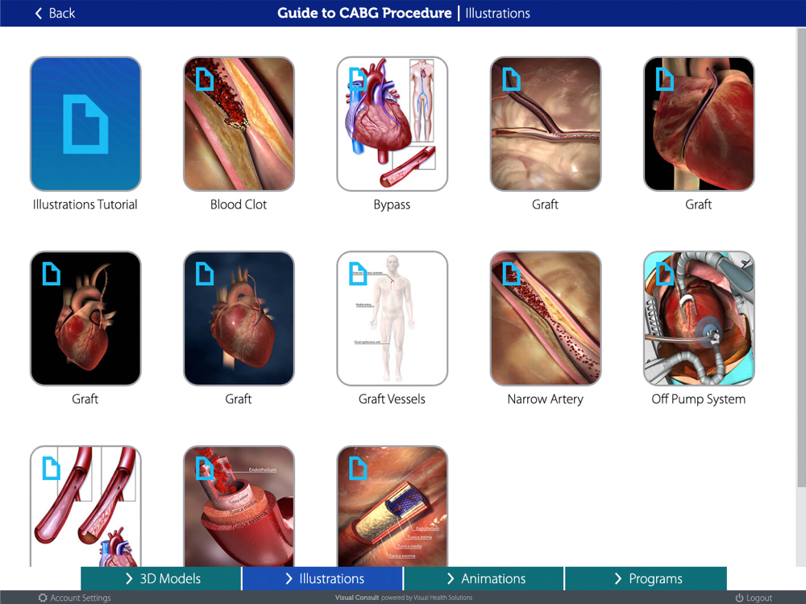The height and width of the screenshot is (604, 806).
Task: Click document icon on Narrow Artery thumbnail
Action: (511, 273)
